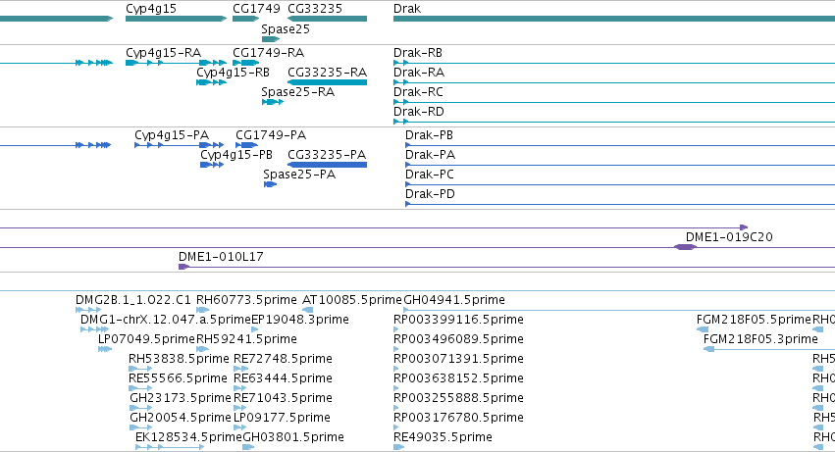
Task: Click the CG33235-PA protein label
Action: point(327,155)
